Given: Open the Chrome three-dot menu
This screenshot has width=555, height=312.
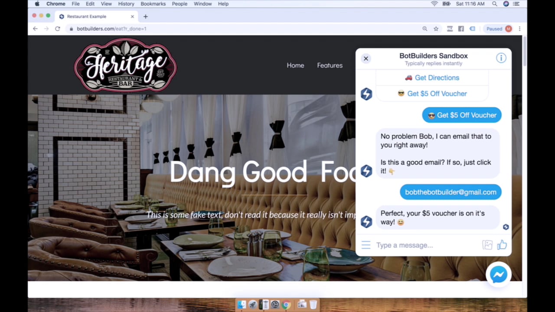Looking at the screenshot, I should coord(519,29).
